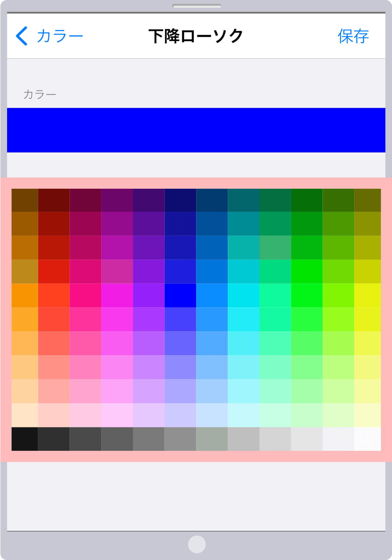Image resolution: width=392 pixels, height=560 pixels.
Task: Choose the dark maroon swatch in the top row
Action: [54, 200]
